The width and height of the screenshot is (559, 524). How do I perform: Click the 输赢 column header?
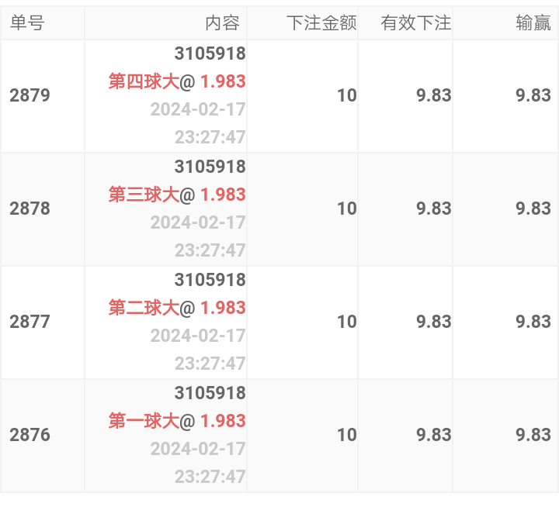[x=533, y=23]
